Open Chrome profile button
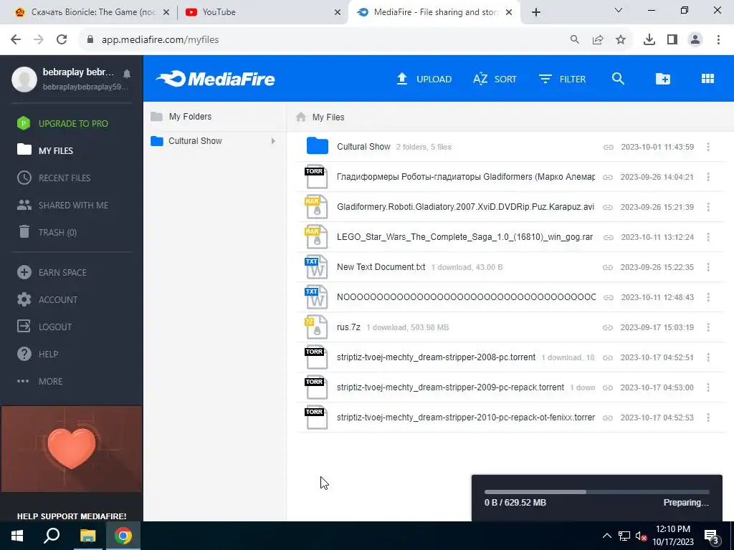 695,40
